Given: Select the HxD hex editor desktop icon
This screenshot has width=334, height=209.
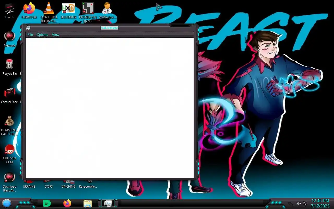Looking at the screenshot, I should tap(68, 8).
